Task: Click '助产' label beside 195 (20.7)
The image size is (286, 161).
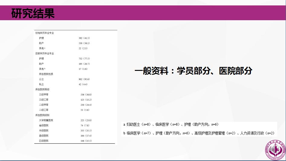Action: tap(41, 64)
